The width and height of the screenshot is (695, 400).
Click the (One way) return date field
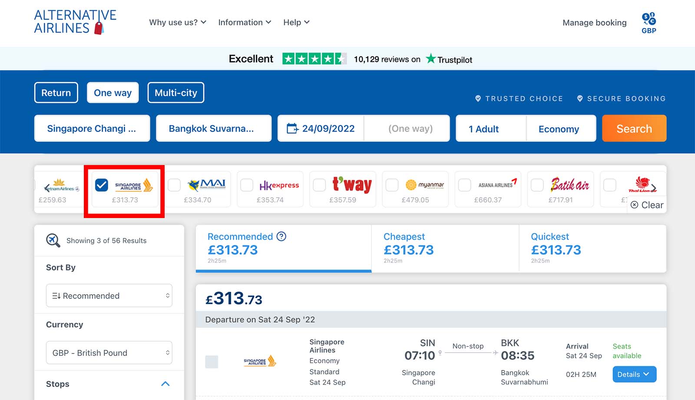pos(407,128)
